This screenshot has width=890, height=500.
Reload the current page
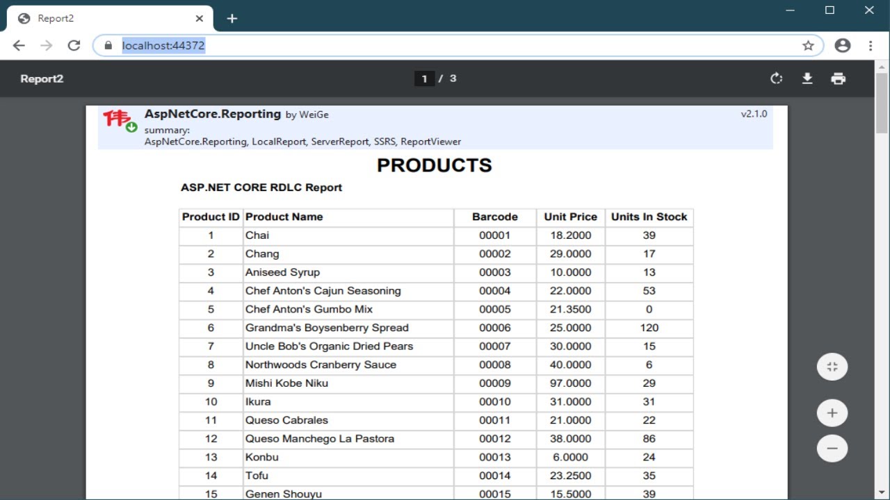pyautogui.click(x=74, y=46)
